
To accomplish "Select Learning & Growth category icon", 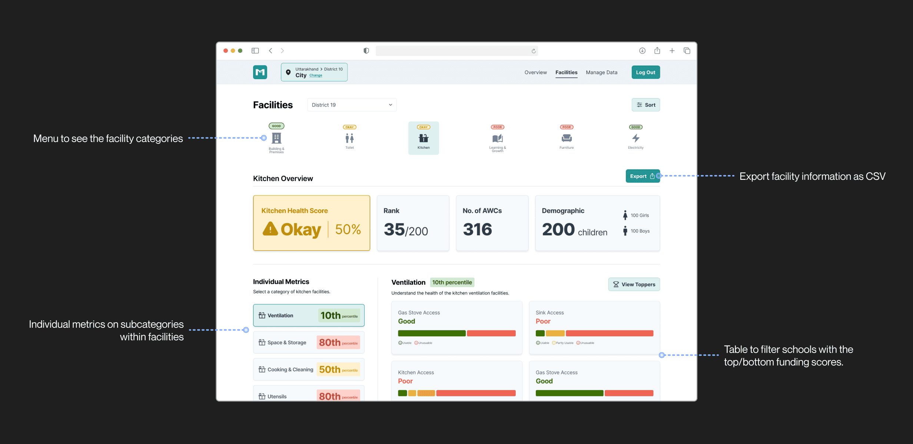I will (x=497, y=138).
